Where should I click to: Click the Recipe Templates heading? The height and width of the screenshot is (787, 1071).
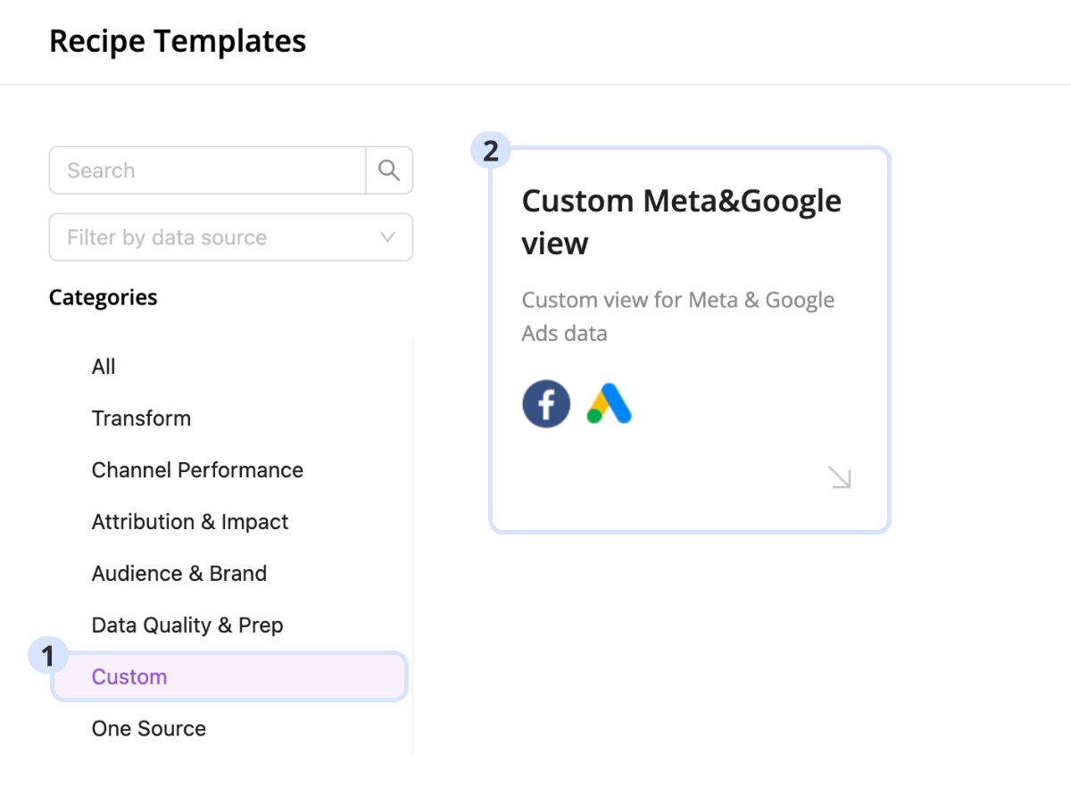tap(178, 41)
